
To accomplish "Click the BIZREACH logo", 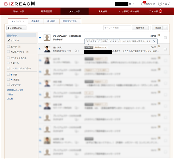I will [x=19, y=4].
